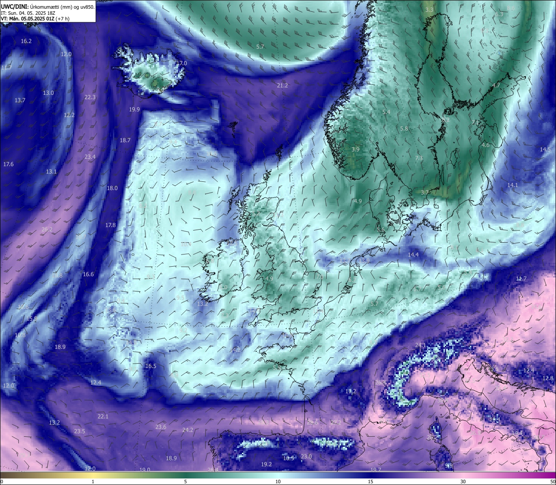The height and width of the screenshot is (485, 556).
Task: Click the IT initialization time line
Action: [28, 13]
